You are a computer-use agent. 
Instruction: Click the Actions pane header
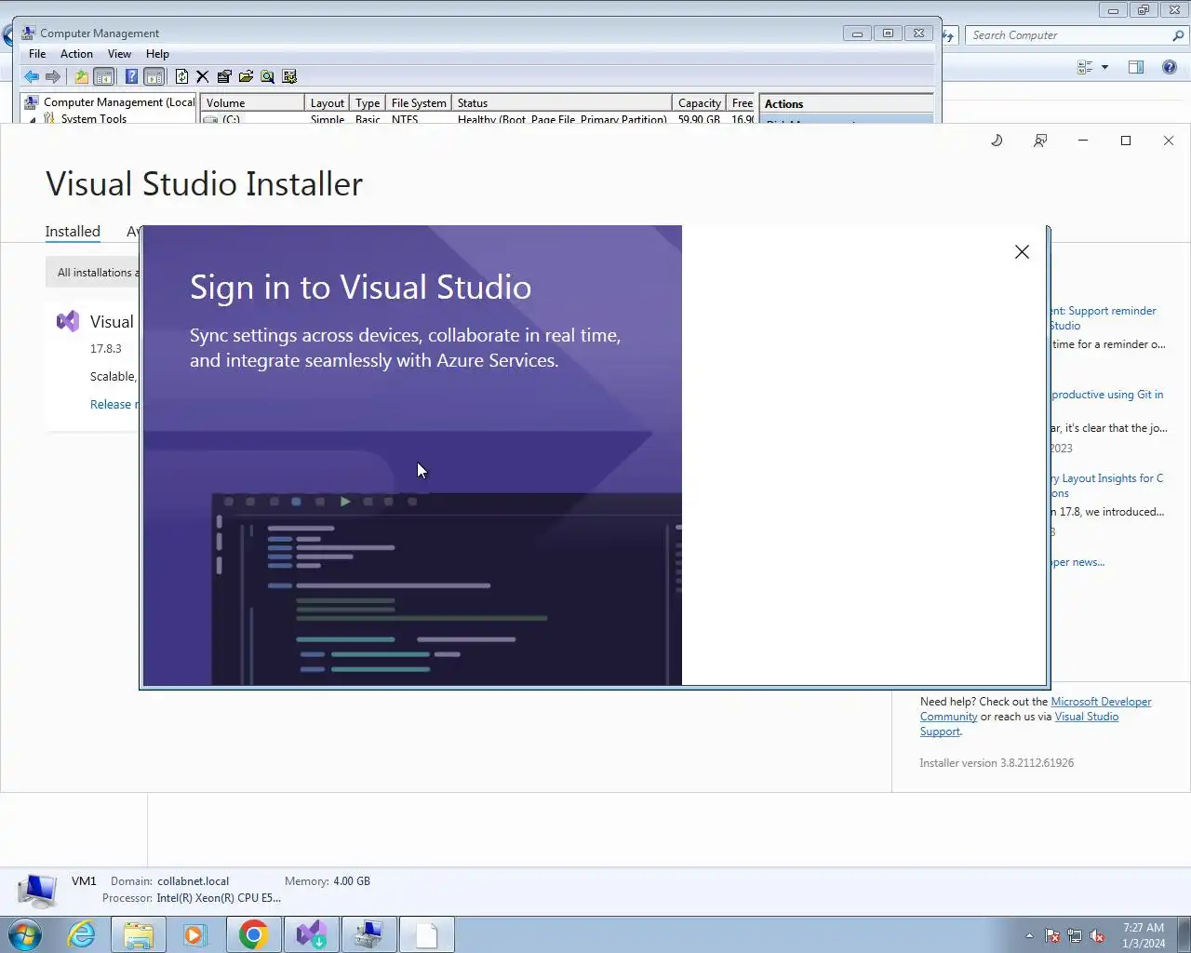pos(847,103)
